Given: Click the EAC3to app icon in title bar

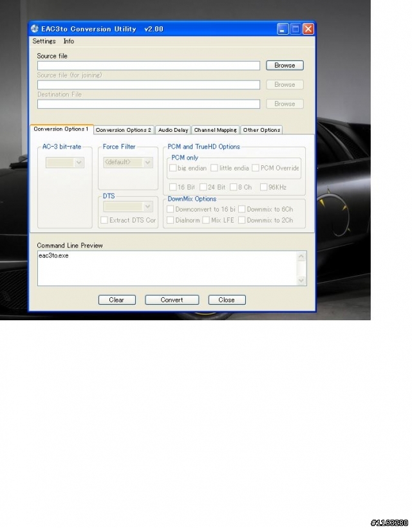Looking at the screenshot, I should click(34, 29).
